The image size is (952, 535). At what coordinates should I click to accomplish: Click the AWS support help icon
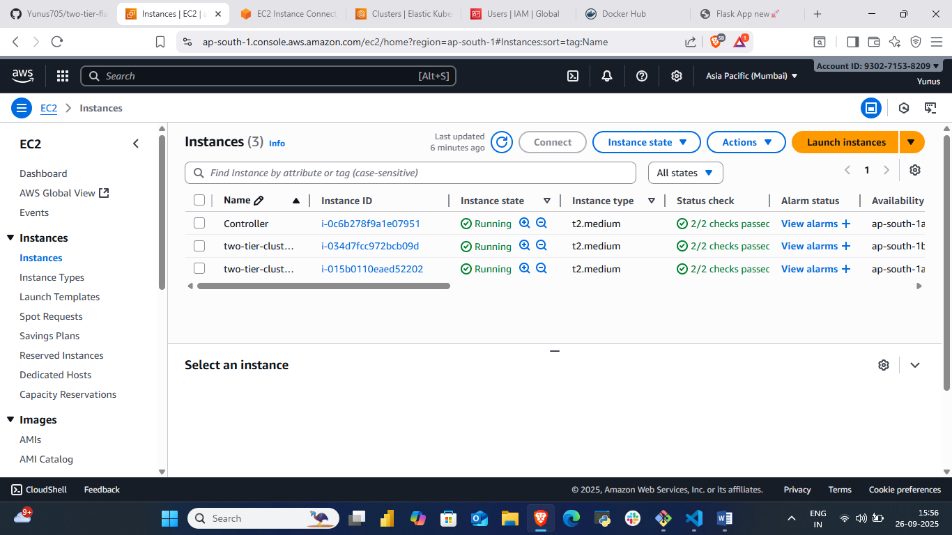pos(642,76)
